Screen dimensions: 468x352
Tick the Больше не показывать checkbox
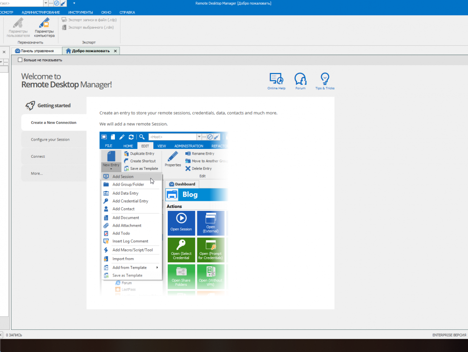[20, 60]
